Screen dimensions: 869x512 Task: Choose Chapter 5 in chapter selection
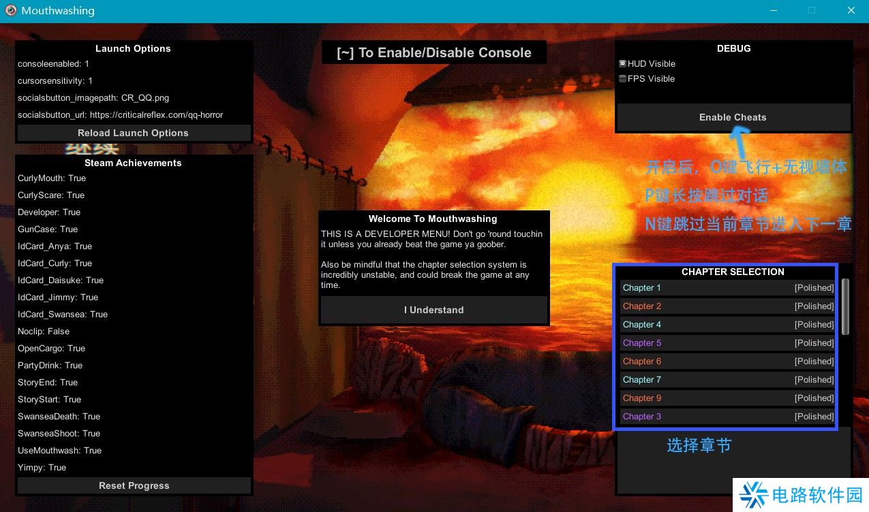(728, 343)
